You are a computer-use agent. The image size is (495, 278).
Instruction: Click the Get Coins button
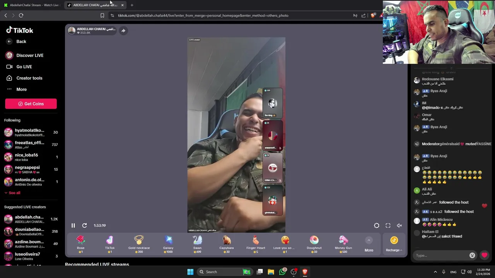coord(31,104)
